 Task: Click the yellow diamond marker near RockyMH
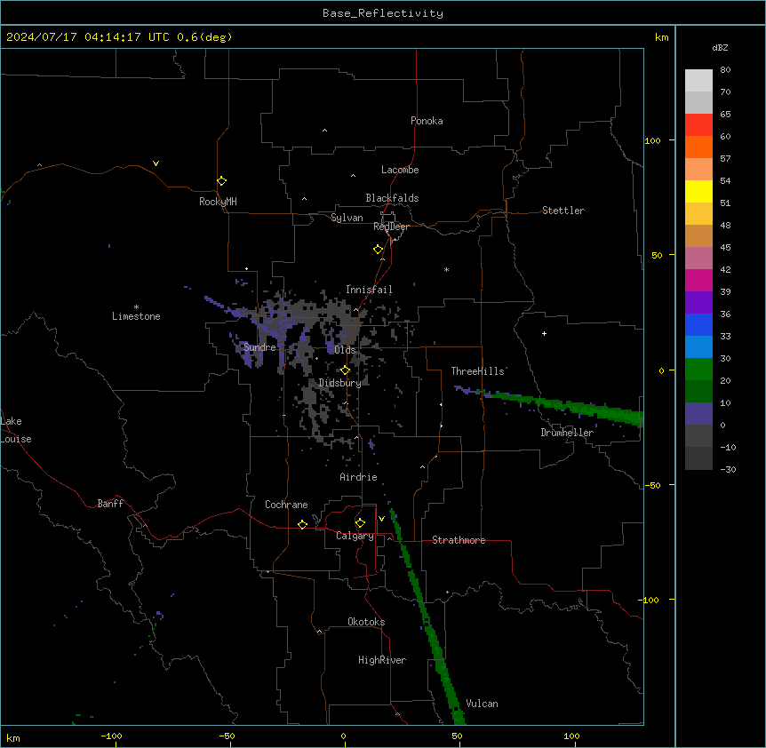coord(222,181)
